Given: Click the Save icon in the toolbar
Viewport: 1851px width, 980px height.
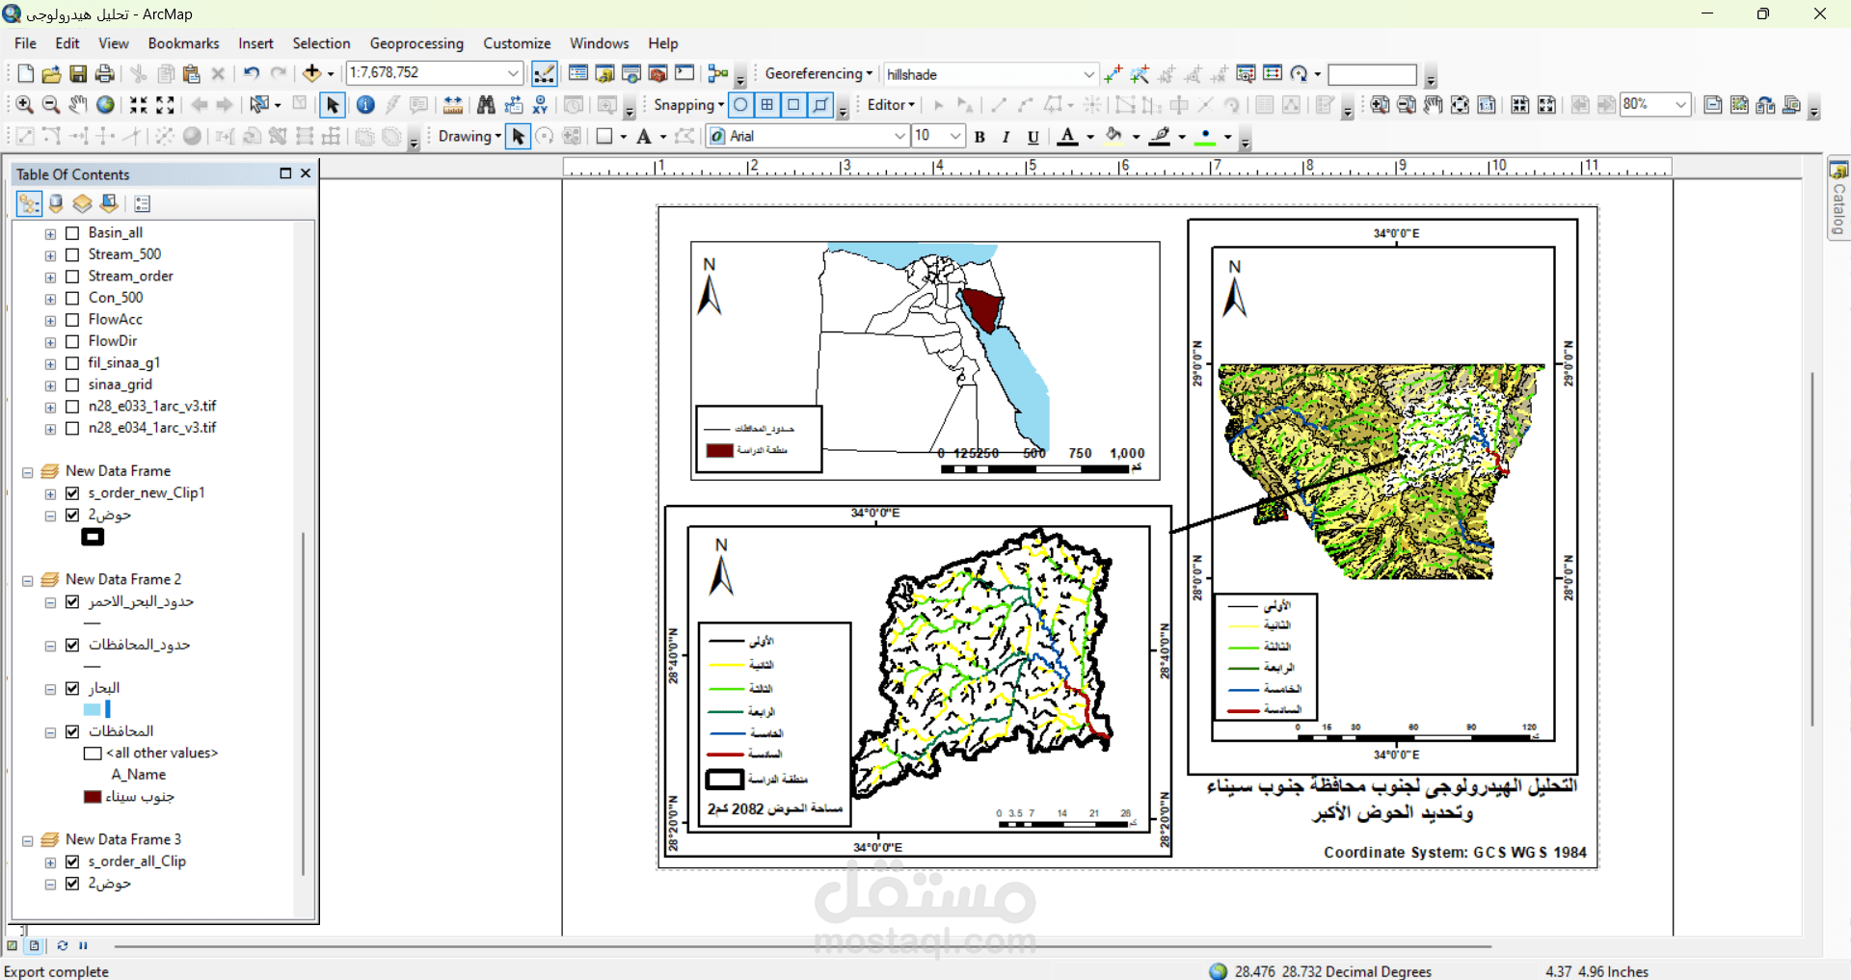Looking at the screenshot, I should click(78, 74).
